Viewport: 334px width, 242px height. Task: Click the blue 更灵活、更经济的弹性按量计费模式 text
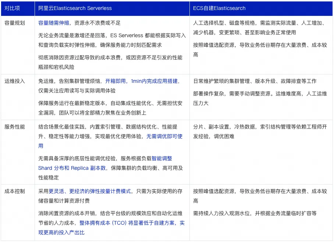pyautogui.click(x=90, y=191)
